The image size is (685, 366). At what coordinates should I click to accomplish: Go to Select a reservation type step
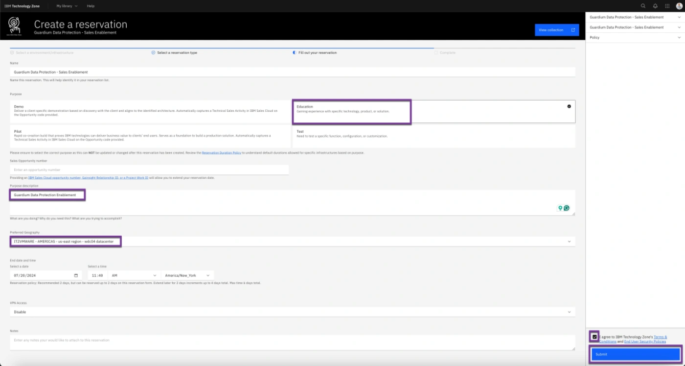coord(174,52)
